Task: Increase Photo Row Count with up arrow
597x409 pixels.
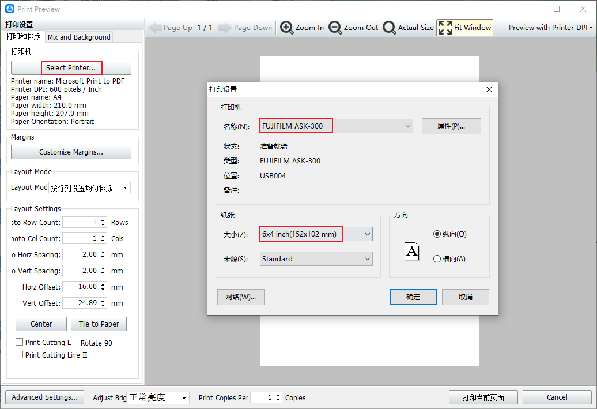Action: (103, 220)
